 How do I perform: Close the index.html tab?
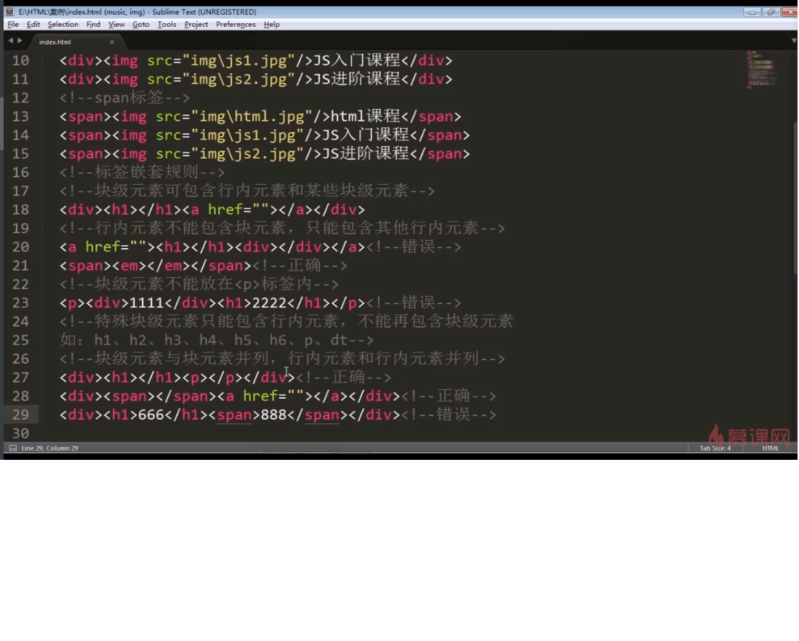tap(111, 41)
